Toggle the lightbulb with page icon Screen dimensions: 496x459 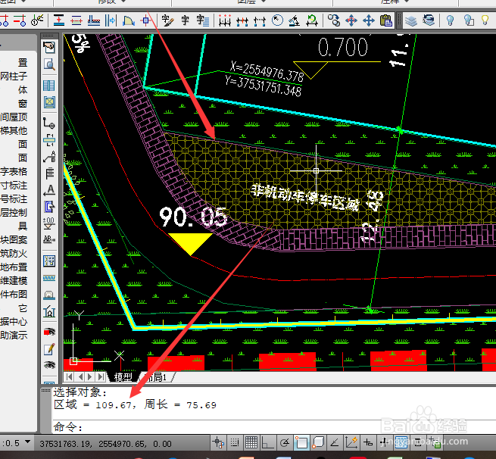click(x=469, y=21)
